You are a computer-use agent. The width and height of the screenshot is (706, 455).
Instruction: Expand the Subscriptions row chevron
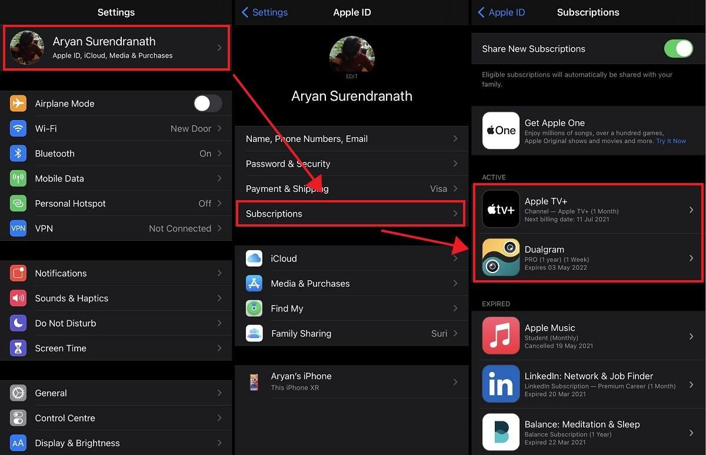(456, 214)
